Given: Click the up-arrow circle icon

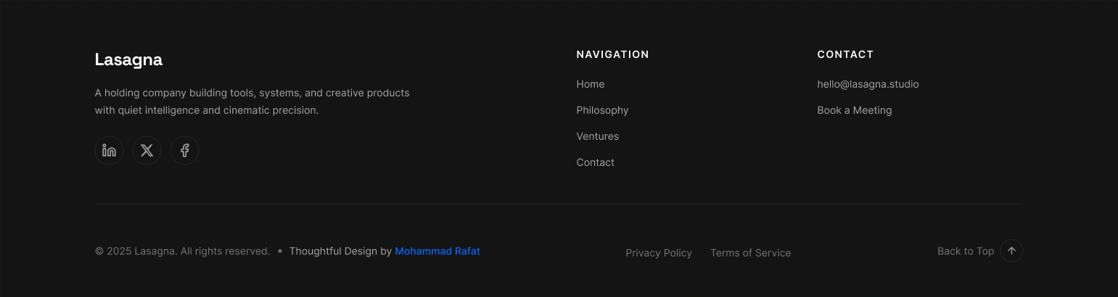Looking at the screenshot, I should click(x=1011, y=251).
